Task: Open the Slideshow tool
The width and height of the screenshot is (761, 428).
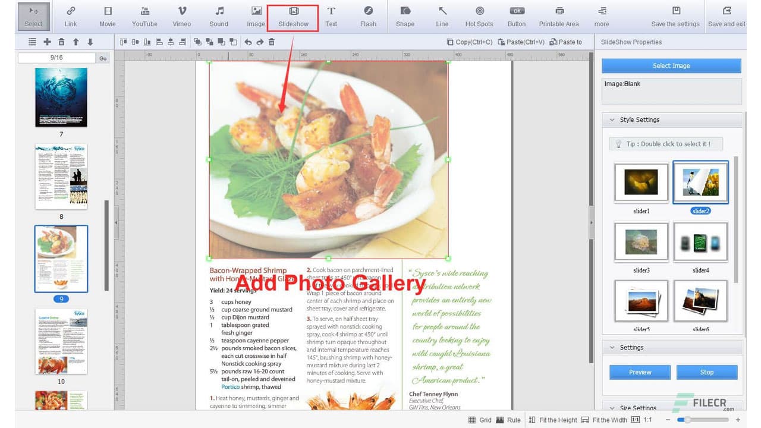Action: [x=293, y=16]
